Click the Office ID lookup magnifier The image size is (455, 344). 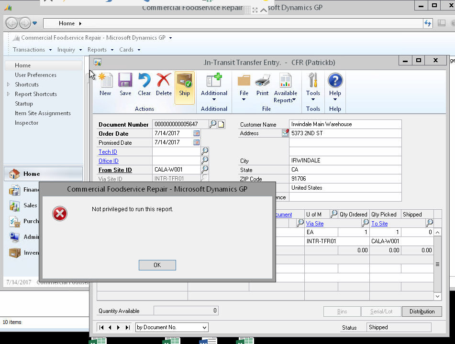[205, 160]
